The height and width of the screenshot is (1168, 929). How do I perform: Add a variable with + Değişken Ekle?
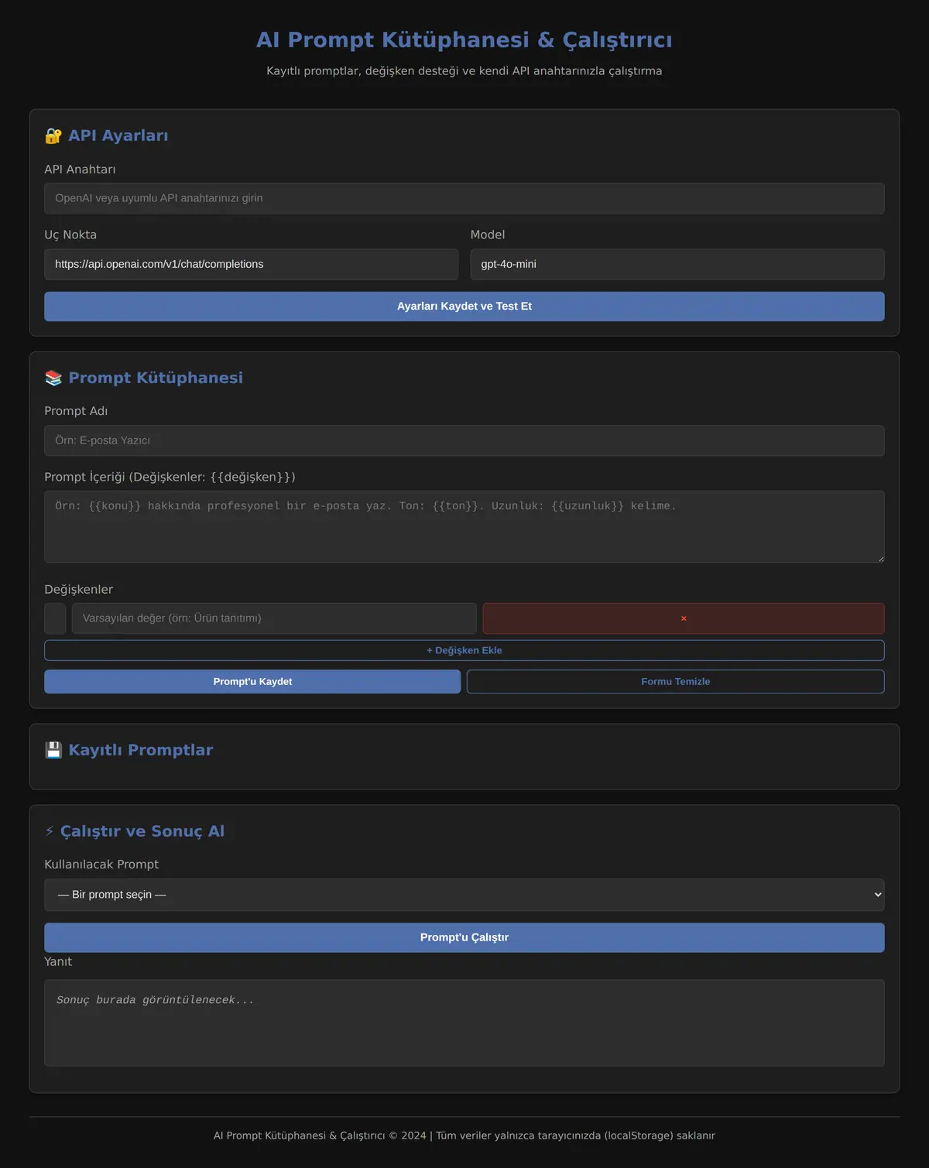pos(464,650)
